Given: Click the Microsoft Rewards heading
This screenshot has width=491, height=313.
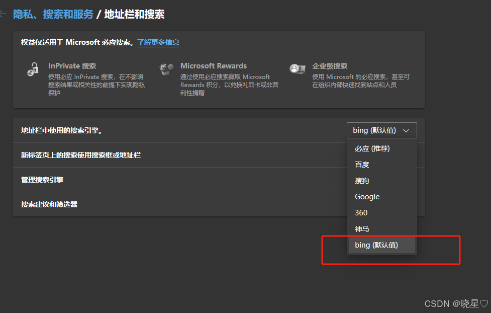Looking at the screenshot, I should click(x=214, y=66).
